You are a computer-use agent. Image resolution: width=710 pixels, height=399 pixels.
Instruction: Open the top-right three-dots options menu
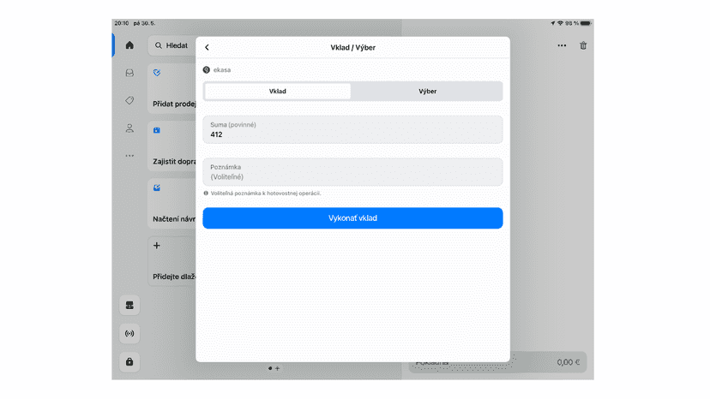coord(562,45)
